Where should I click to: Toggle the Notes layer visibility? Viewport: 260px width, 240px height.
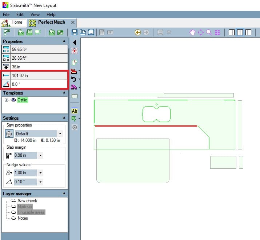tap(13, 218)
